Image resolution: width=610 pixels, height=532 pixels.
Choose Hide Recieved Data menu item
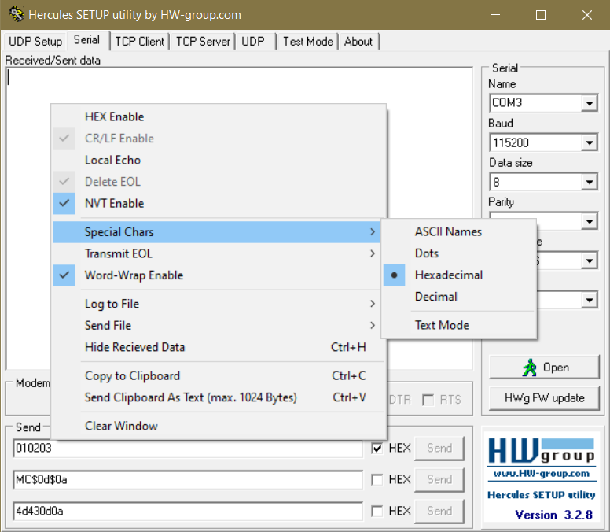pyautogui.click(x=220, y=347)
